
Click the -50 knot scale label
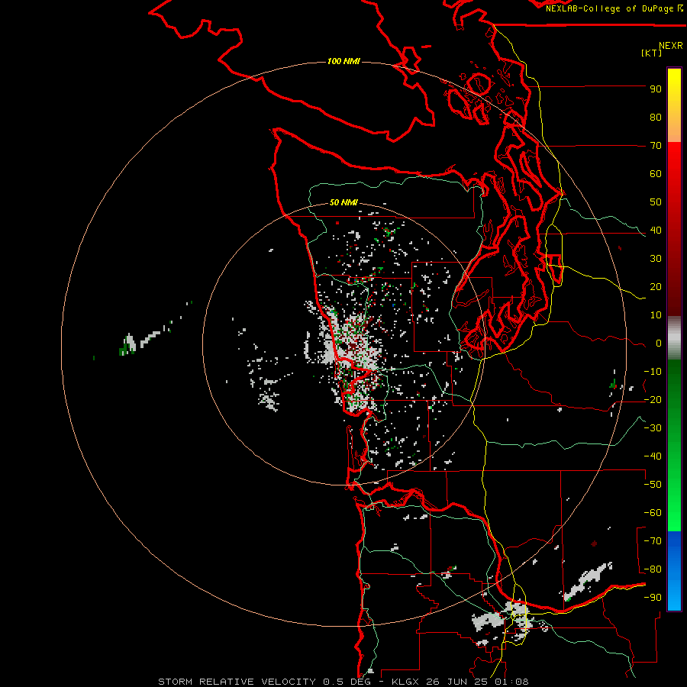tap(653, 485)
